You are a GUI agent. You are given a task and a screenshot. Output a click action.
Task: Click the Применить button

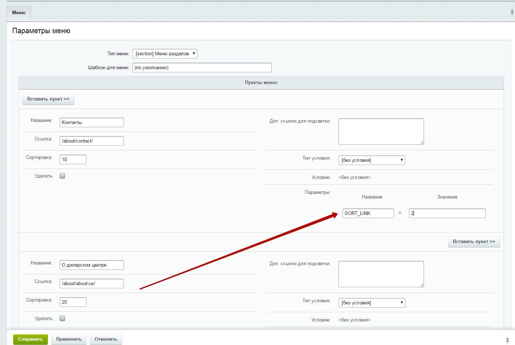(69, 339)
